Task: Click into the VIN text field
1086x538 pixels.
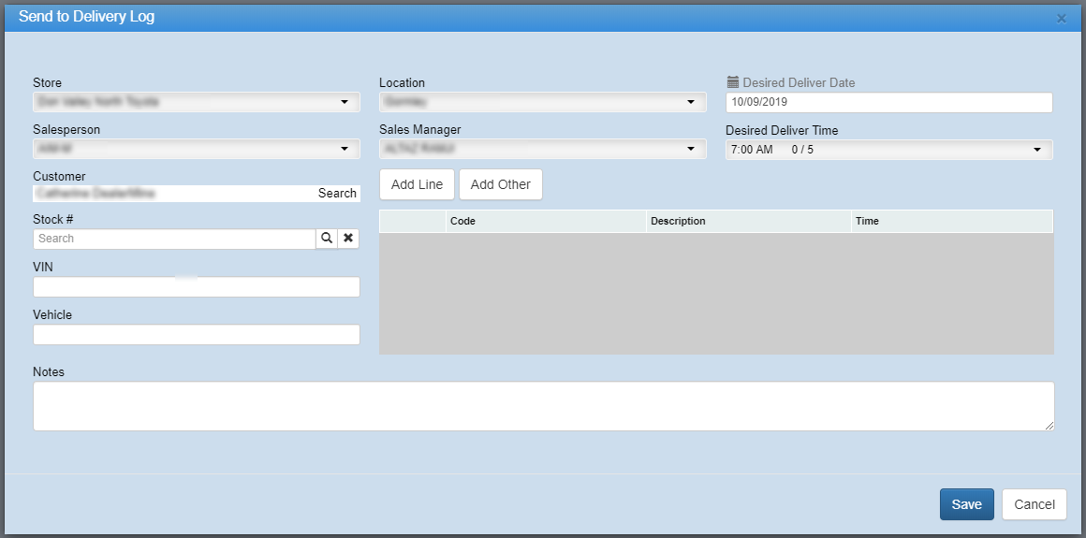Action: [x=196, y=287]
